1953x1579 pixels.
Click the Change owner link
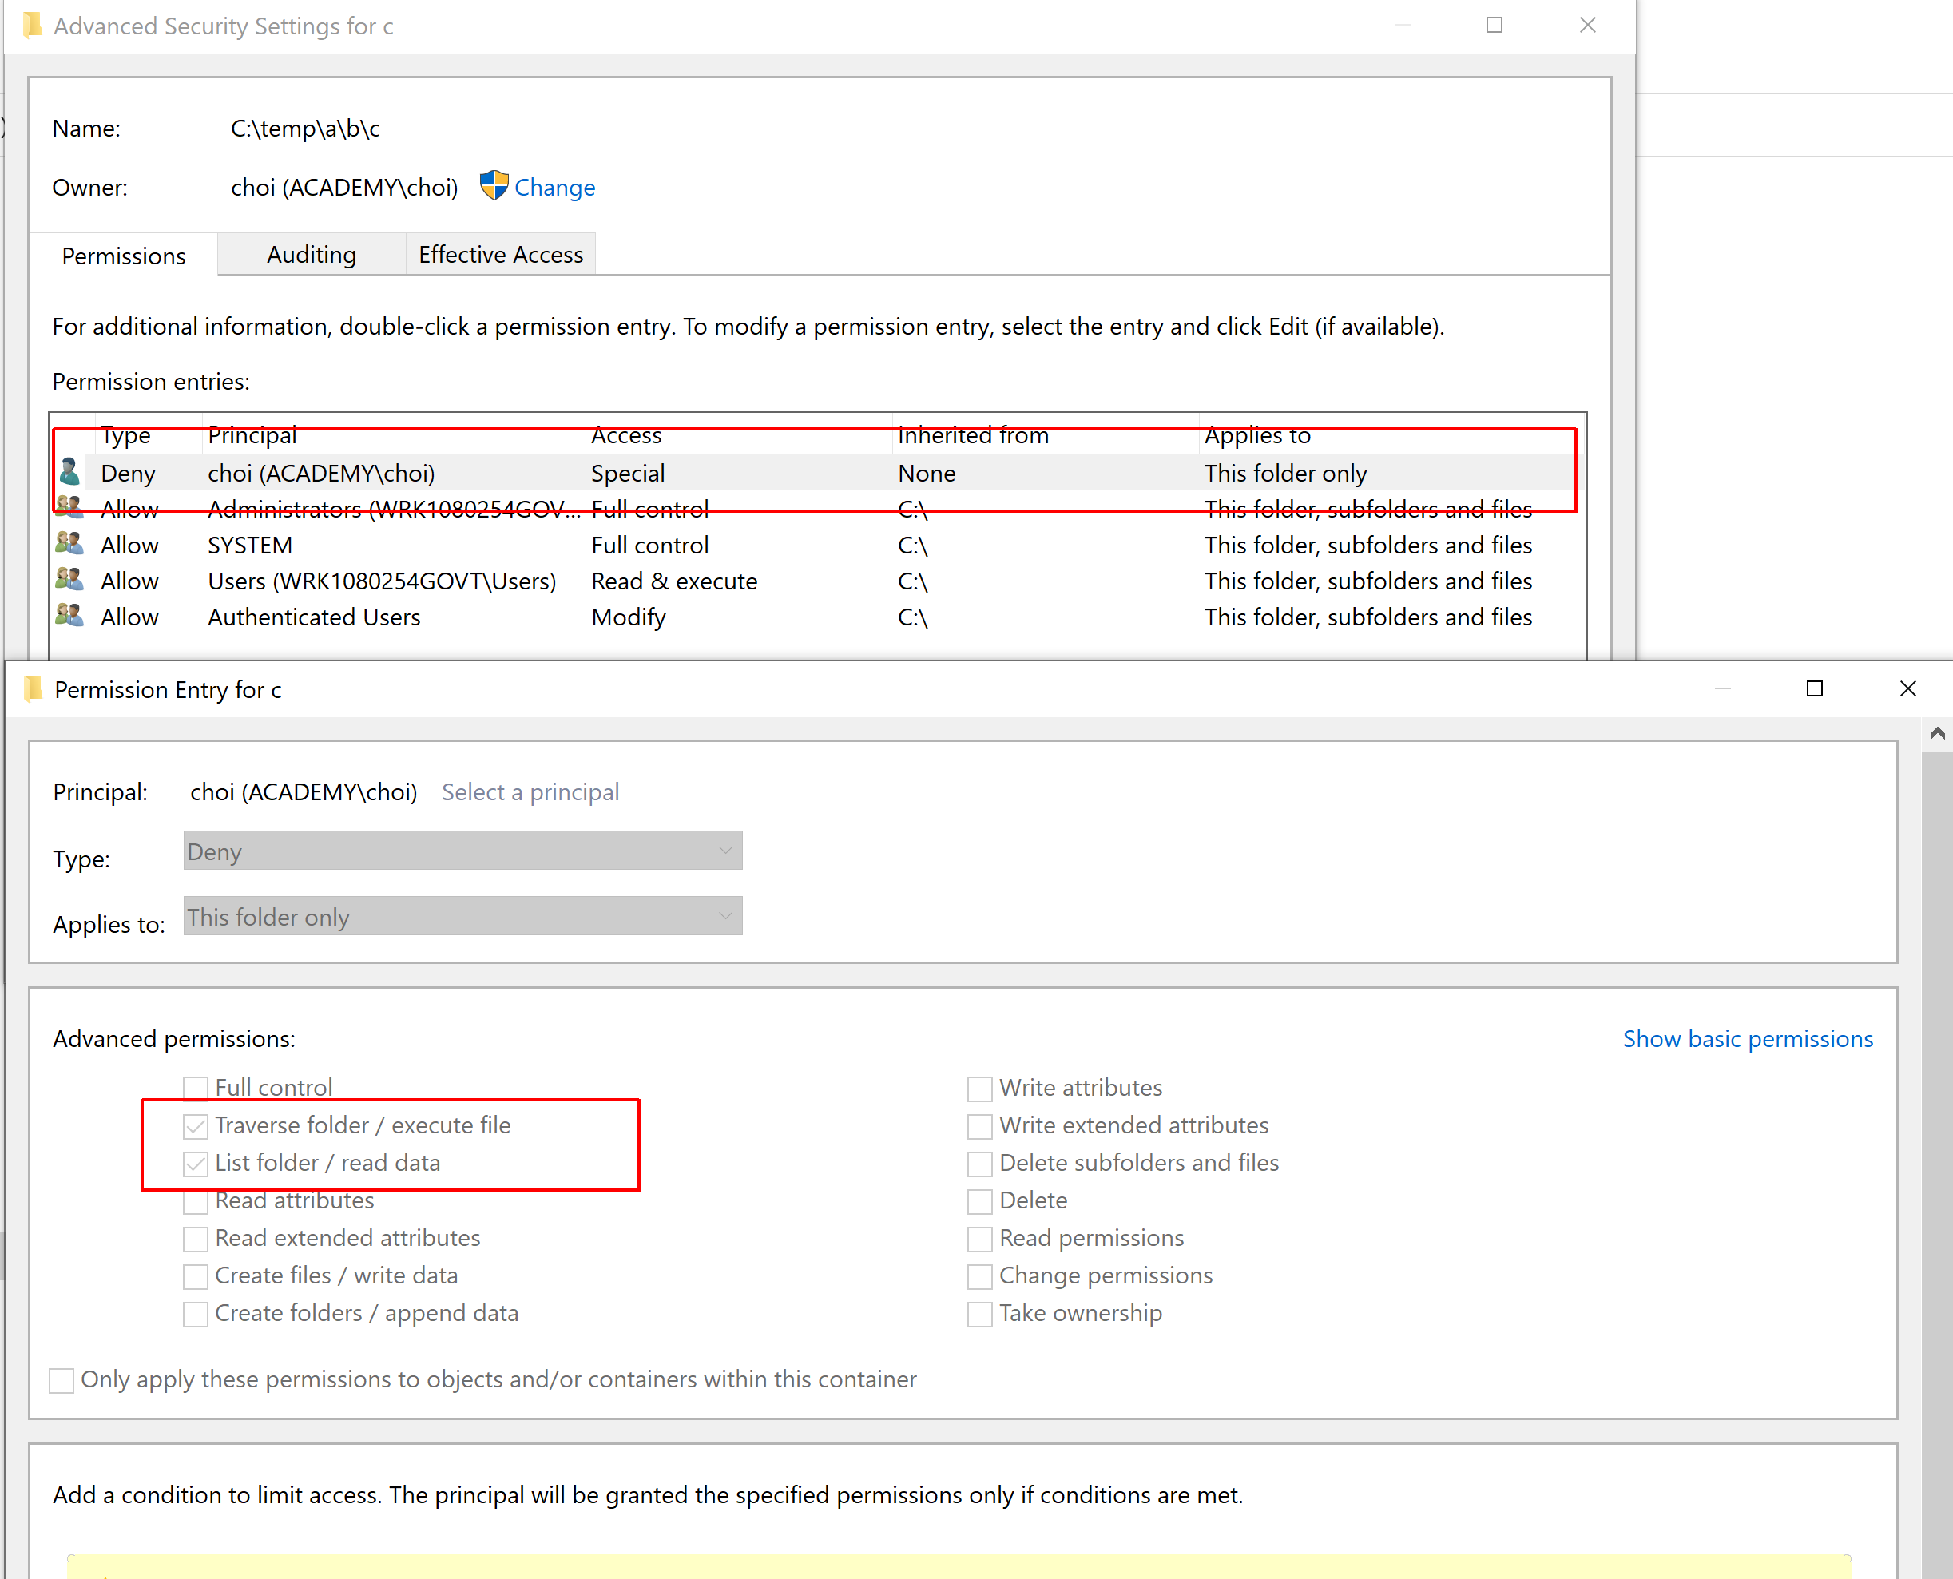coord(555,188)
